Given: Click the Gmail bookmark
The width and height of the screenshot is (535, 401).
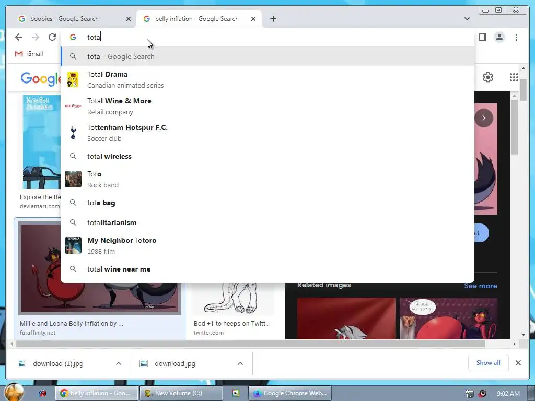Looking at the screenshot, I should click(29, 54).
